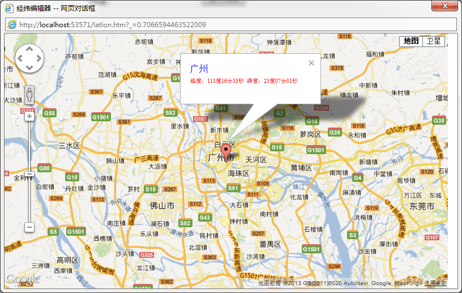Click the 中新镇 town label

coord(368,85)
